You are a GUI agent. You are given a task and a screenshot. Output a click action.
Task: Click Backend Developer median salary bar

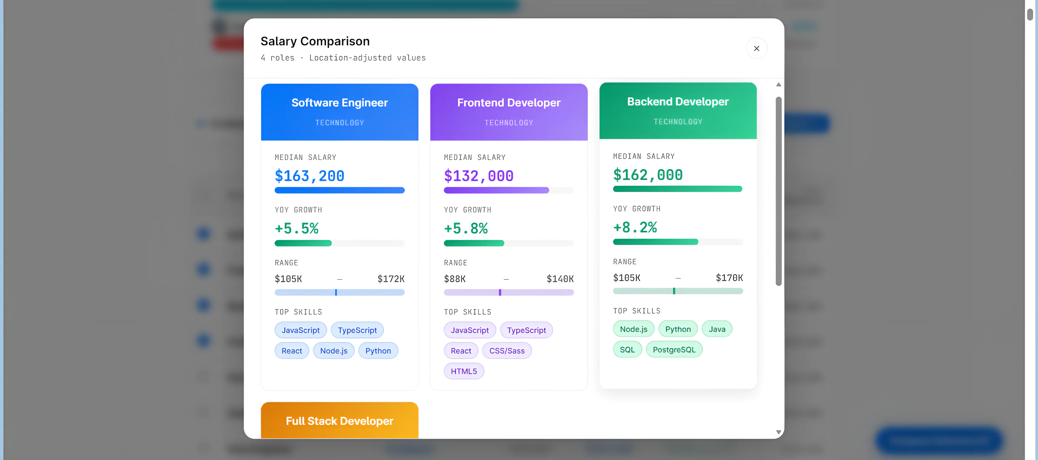point(678,189)
